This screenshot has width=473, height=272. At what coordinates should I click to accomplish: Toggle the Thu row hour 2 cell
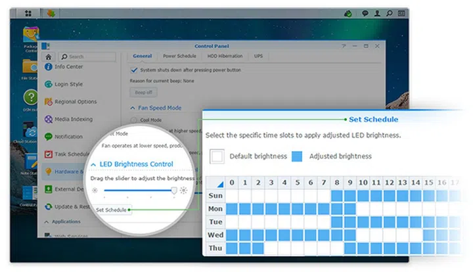click(258, 248)
